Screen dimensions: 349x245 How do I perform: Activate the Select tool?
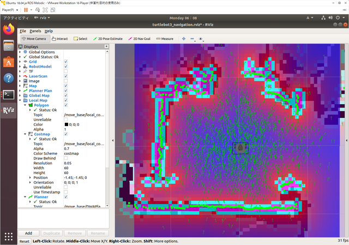pos(80,39)
